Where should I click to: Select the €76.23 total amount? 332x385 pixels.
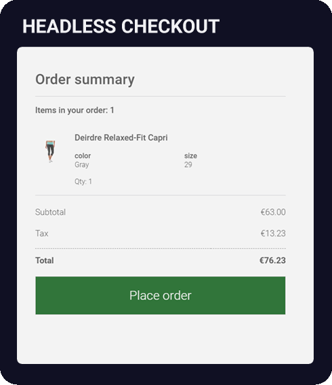[x=272, y=260]
